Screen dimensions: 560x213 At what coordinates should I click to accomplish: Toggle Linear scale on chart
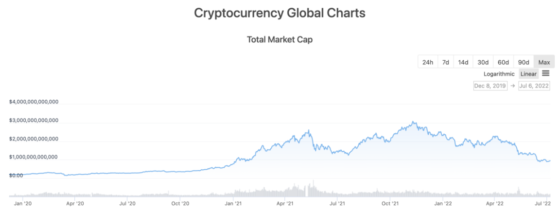[528, 74]
